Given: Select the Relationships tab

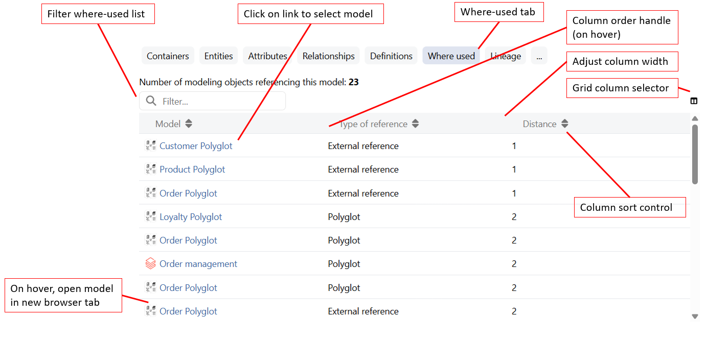Looking at the screenshot, I should point(328,56).
